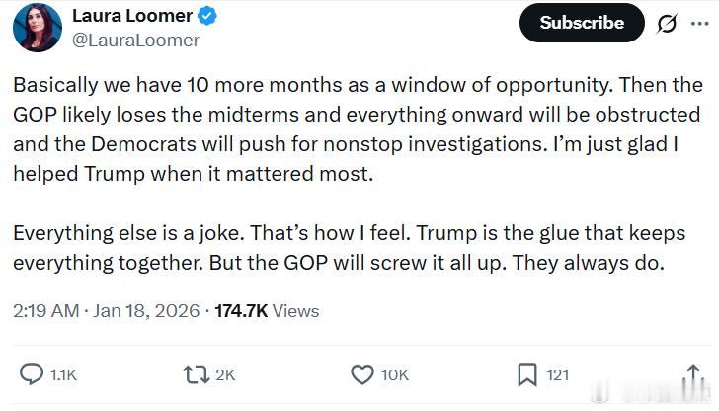Image resolution: width=719 pixels, height=411 pixels.
Task: Click the paragraph starting "Basically we have"
Action: [358, 128]
